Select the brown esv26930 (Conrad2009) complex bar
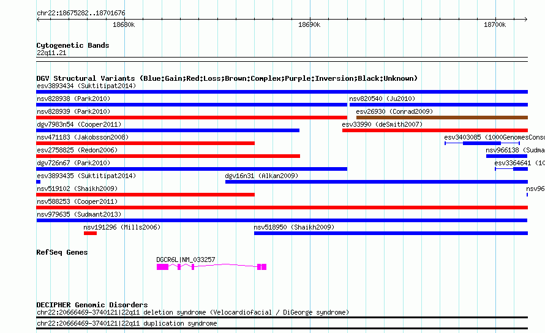The height and width of the screenshot is (333, 545). click(x=442, y=118)
